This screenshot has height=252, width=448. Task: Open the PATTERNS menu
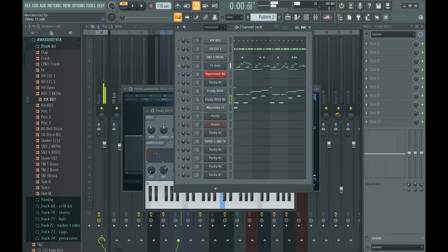click(54, 6)
